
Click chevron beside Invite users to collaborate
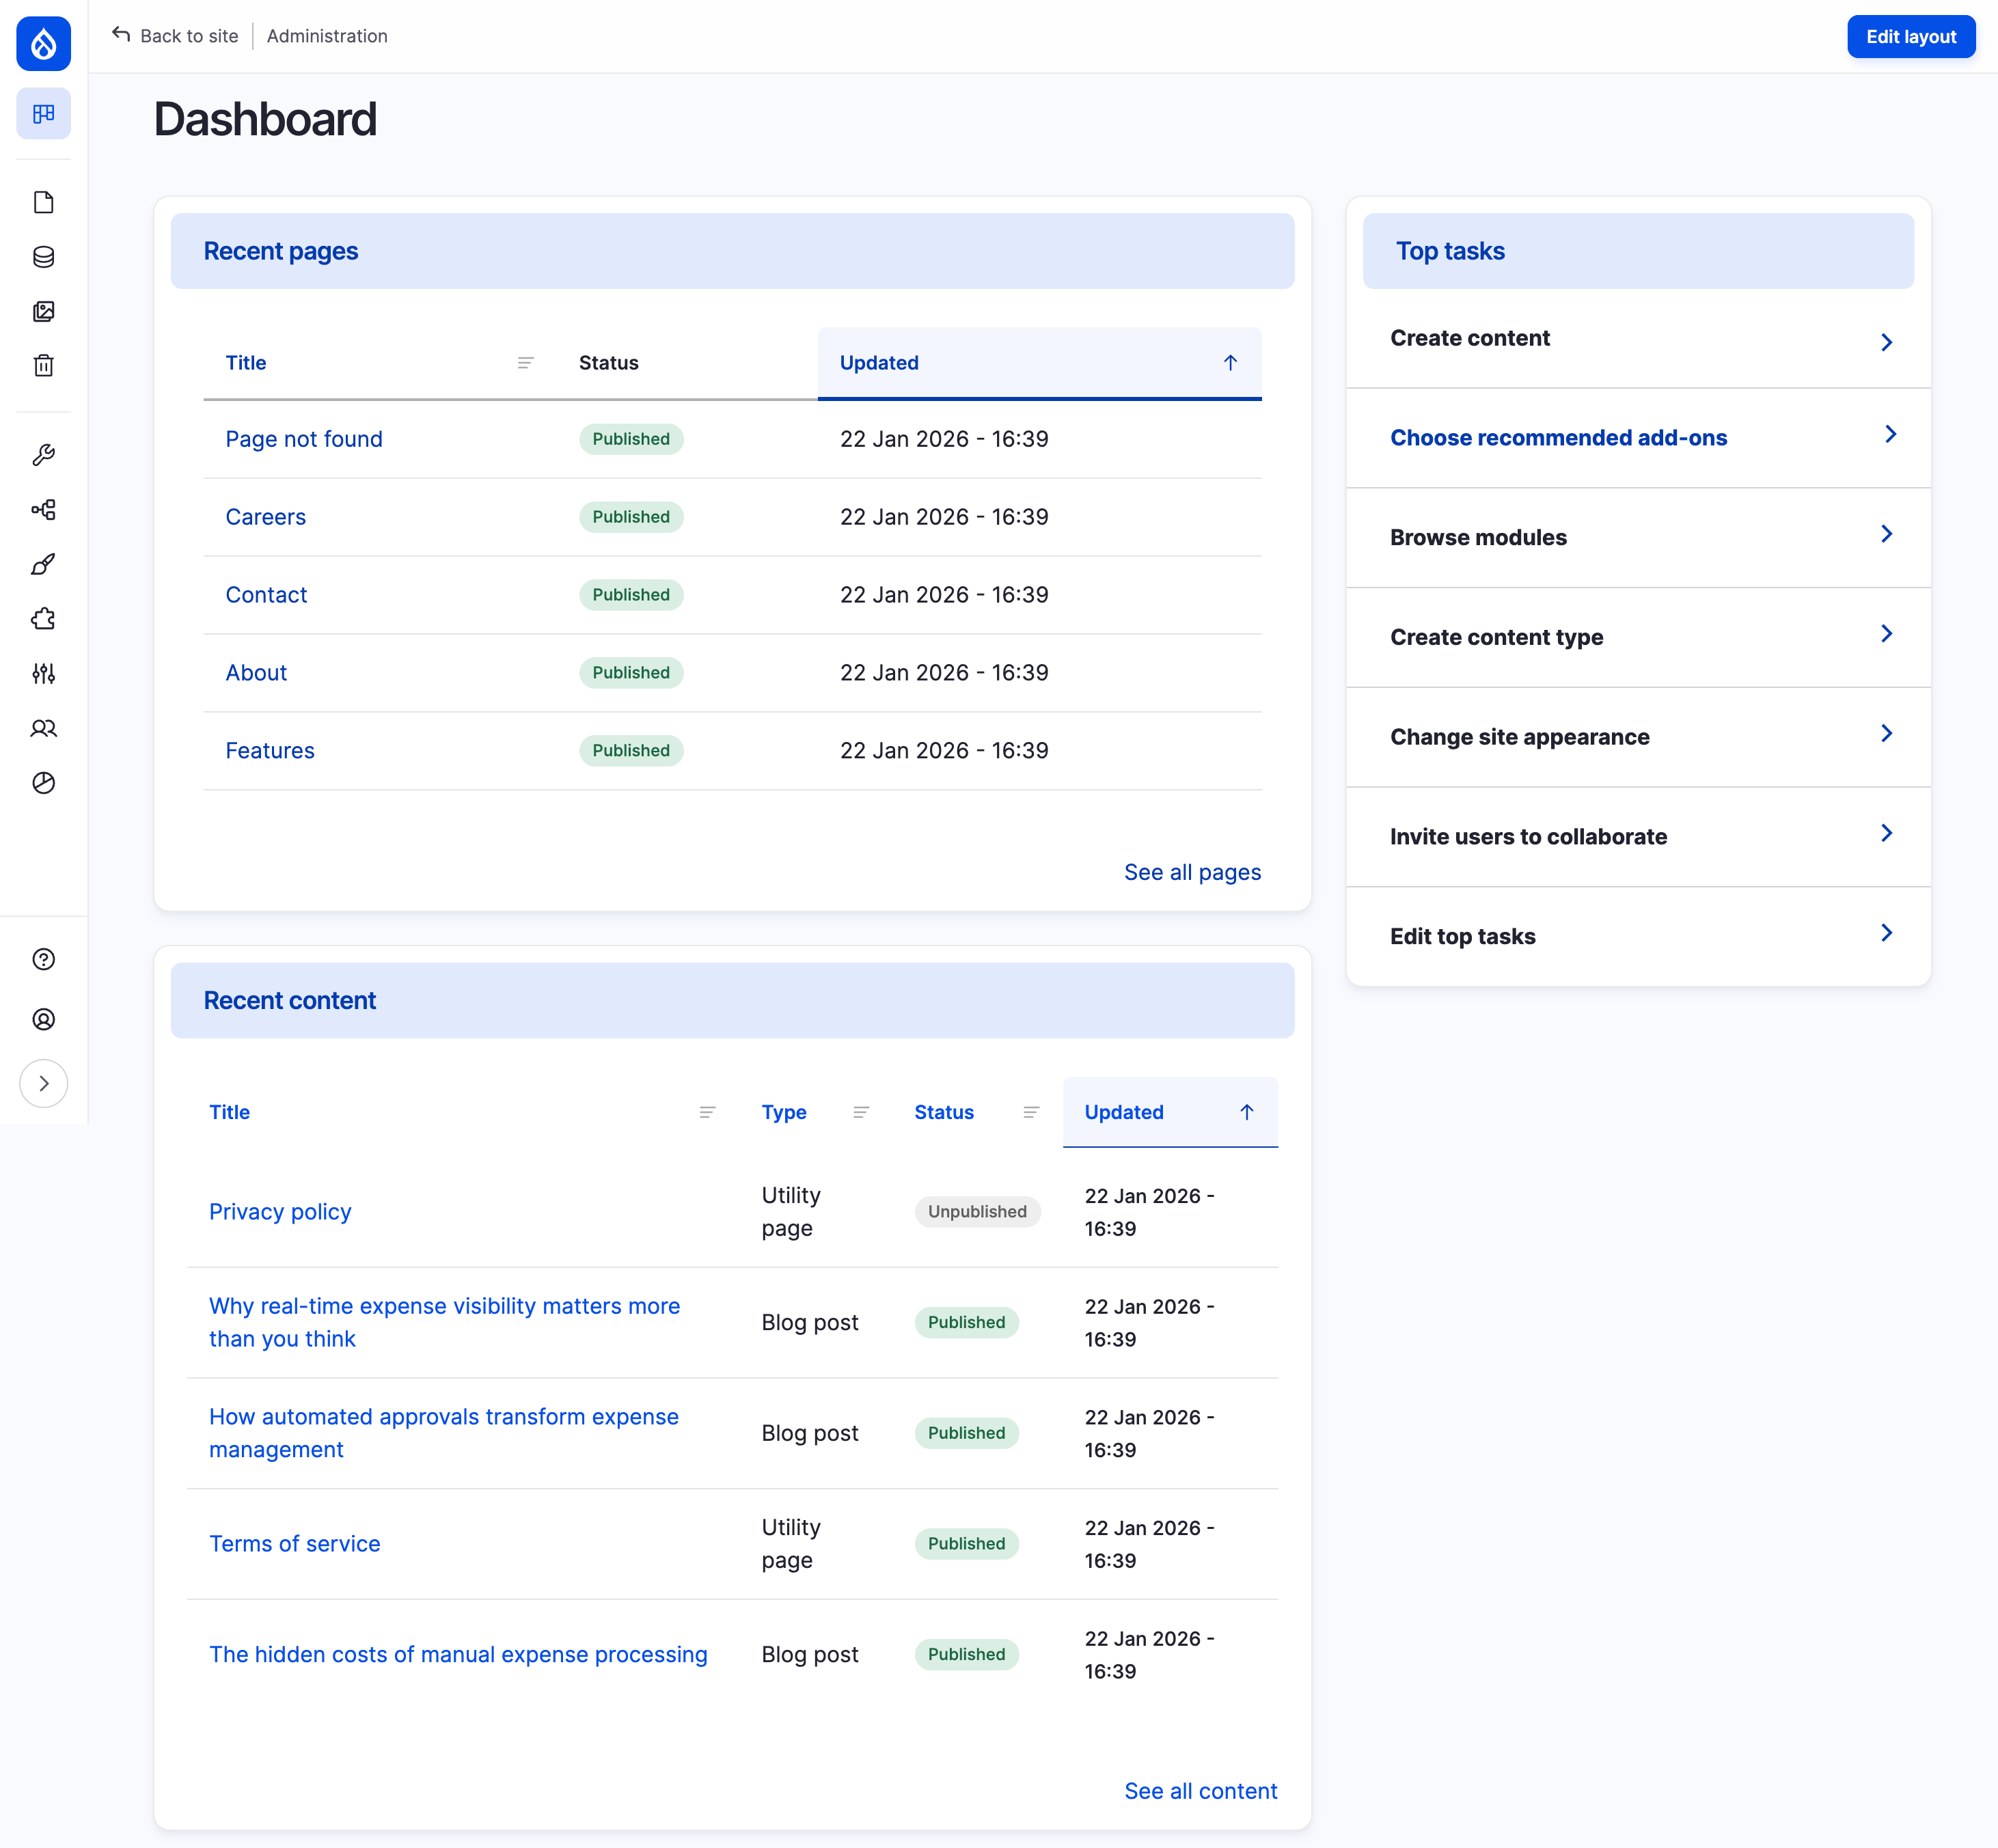pos(1886,833)
